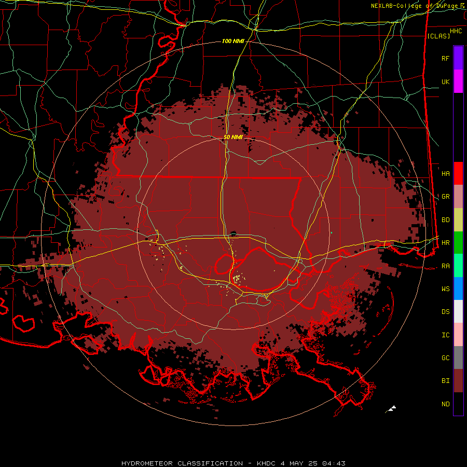The image size is (467, 467).
Task: Click the 'IC' legend label
Action: [x=445, y=335]
